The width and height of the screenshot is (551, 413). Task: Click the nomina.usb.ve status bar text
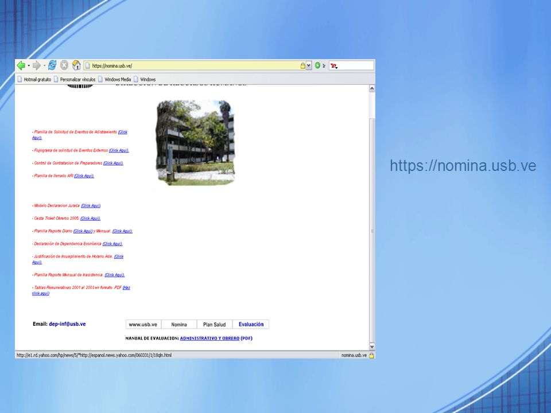[354, 355]
